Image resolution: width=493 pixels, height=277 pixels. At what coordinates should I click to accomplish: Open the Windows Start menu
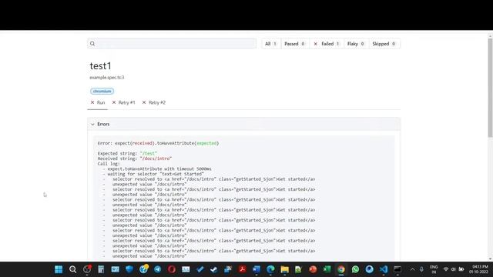tap(59, 269)
